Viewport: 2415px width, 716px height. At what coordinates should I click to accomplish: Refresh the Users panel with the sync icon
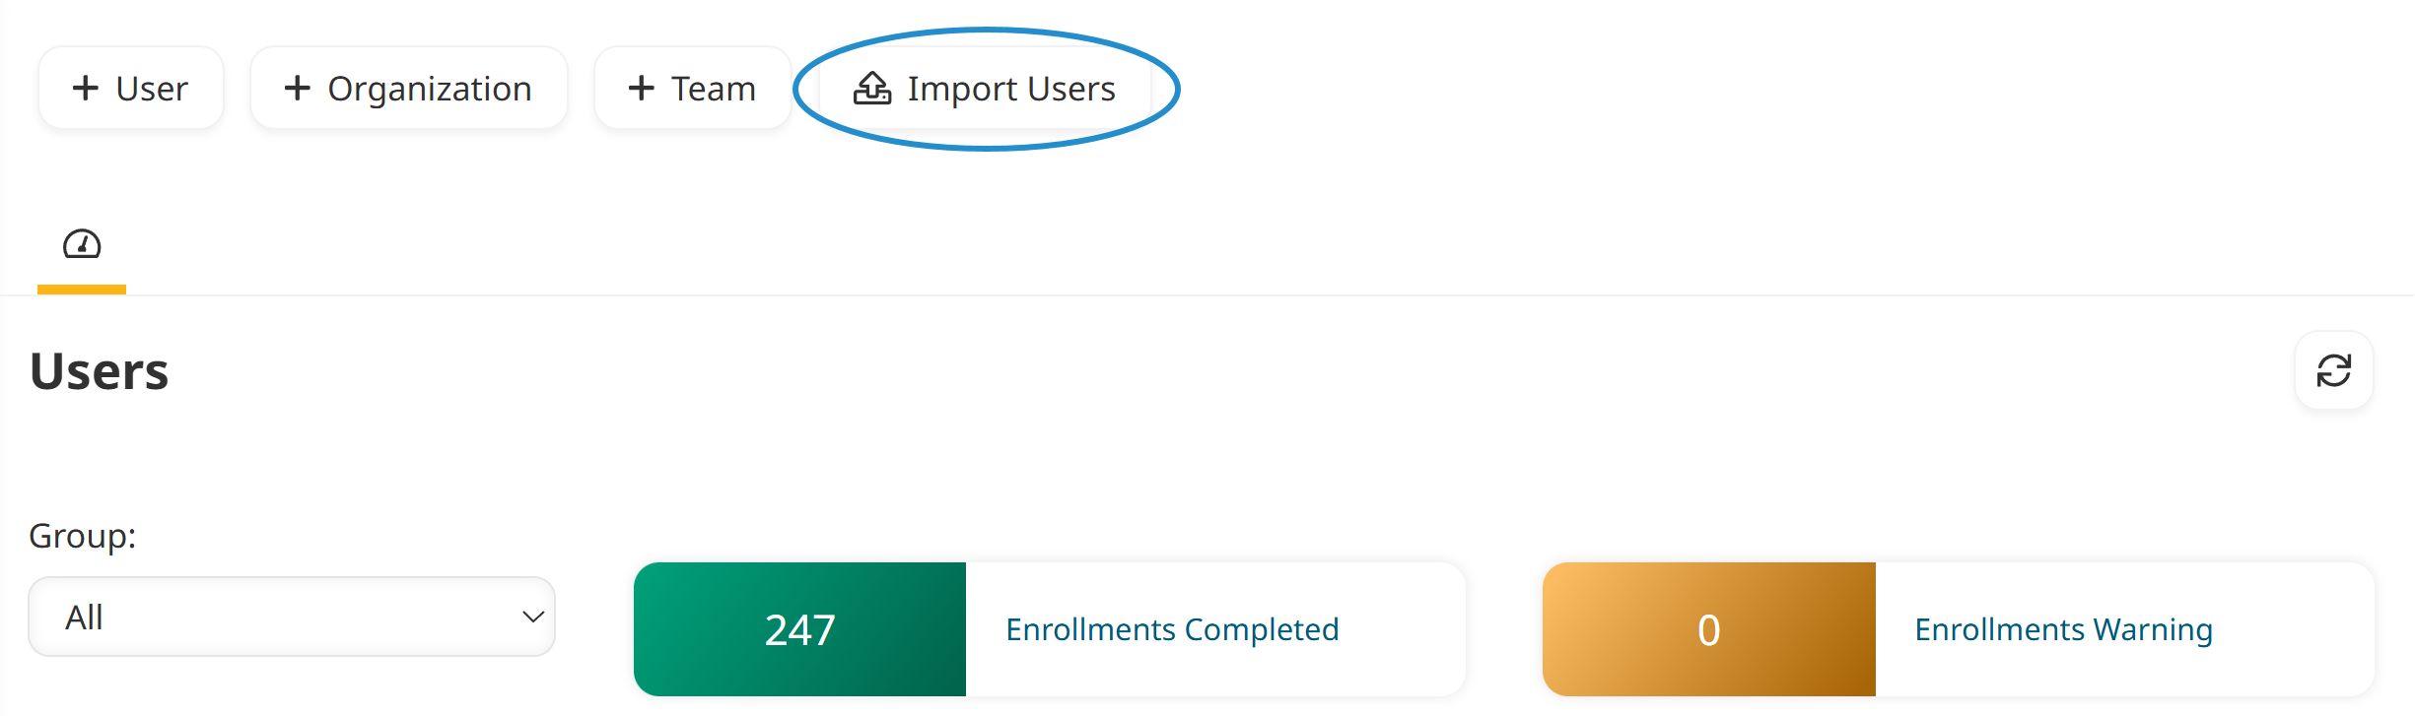point(2333,370)
